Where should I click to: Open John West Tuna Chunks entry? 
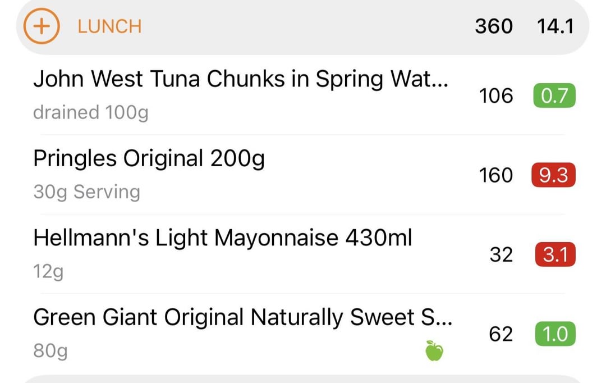pos(240,79)
